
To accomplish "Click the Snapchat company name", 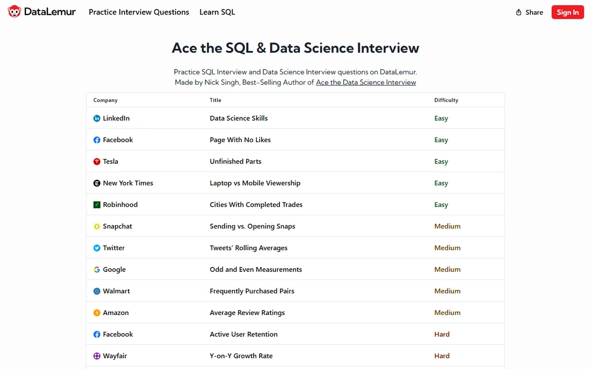I will point(117,226).
